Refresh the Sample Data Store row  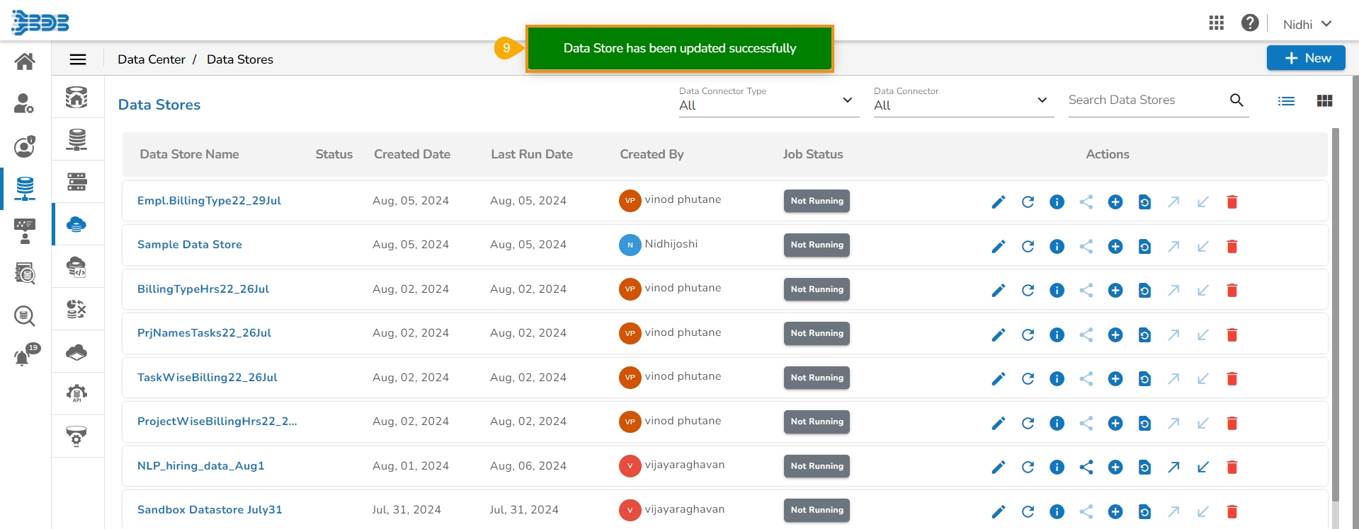coord(1028,246)
